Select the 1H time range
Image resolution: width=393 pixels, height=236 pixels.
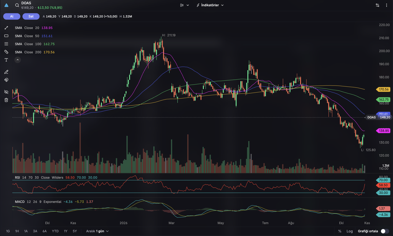coord(17,231)
